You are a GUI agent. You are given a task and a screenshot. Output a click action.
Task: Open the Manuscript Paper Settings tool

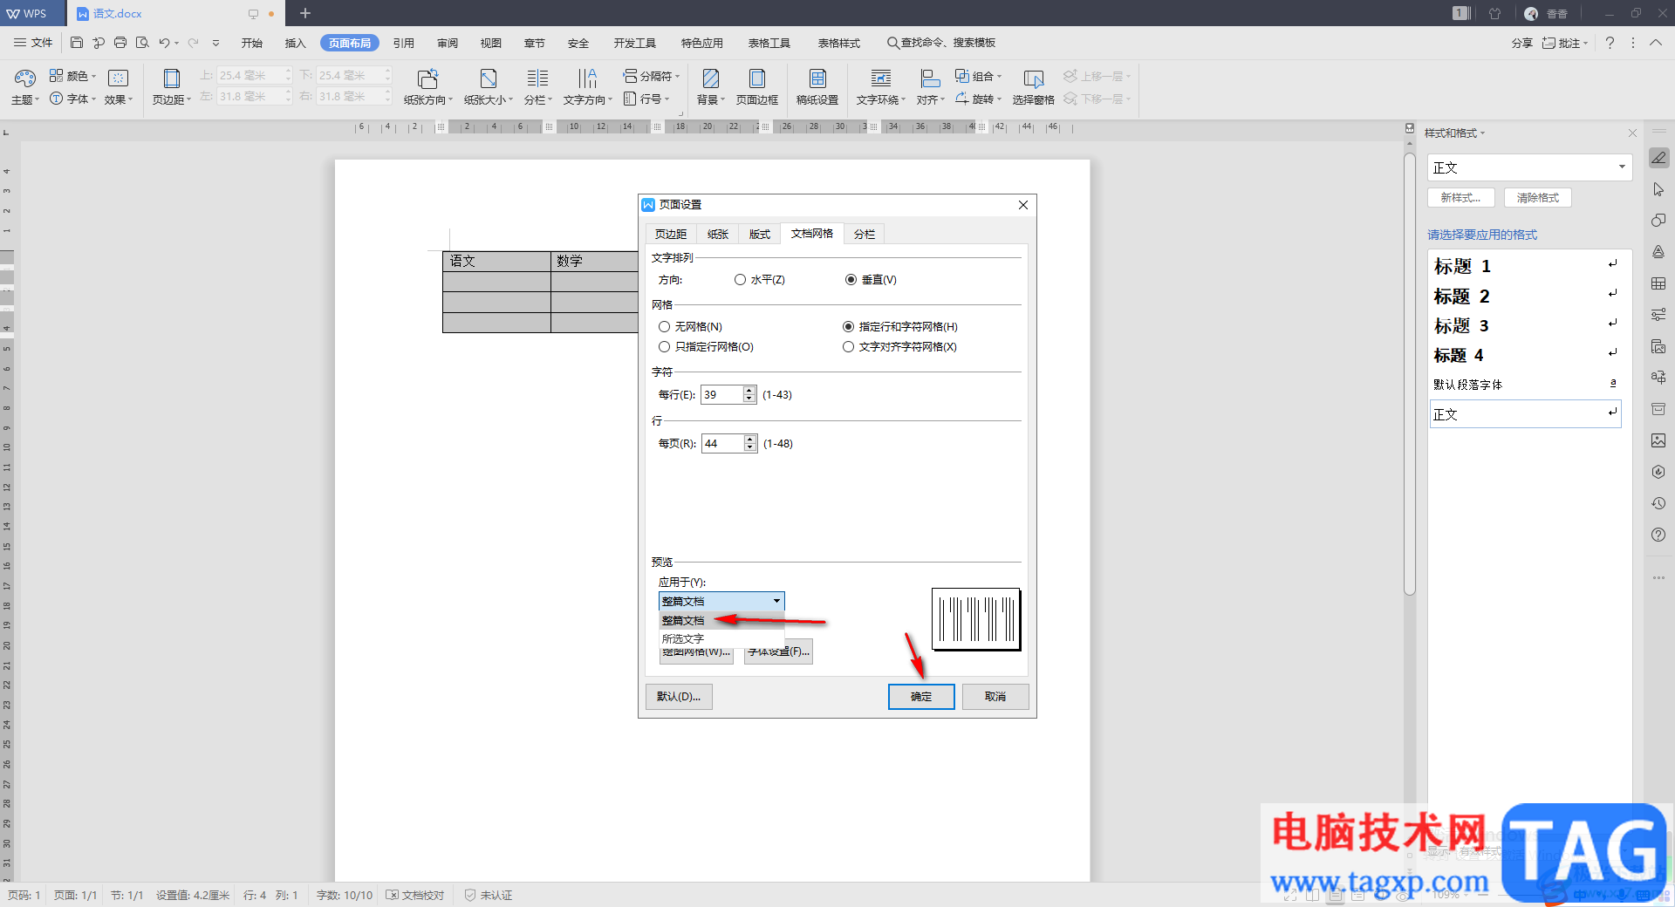(817, 86)
